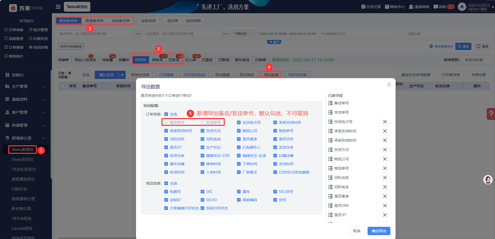Remove 发货方式 from selected fields
The width and height of the screenshot is (495, 239).
(385, 150)
